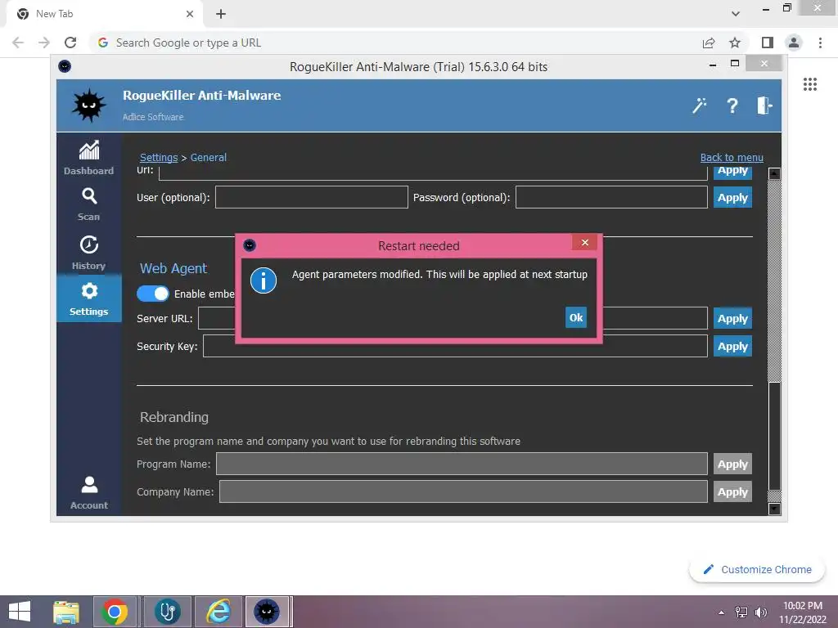838x628 pixels.
Task: Click the magic wand icon in header
Action: pyautogui.click(x=699, y=105)
